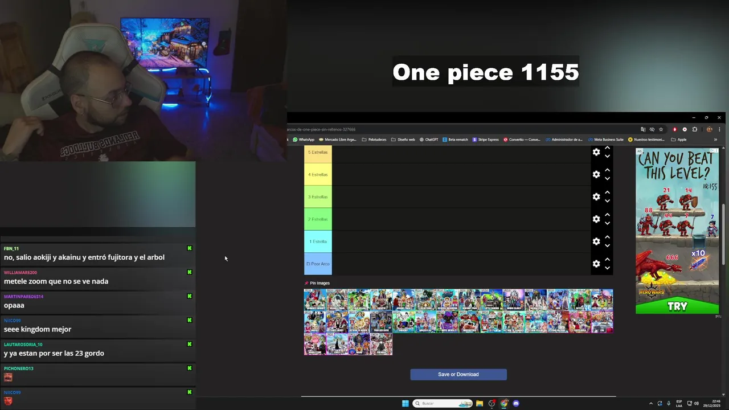Image resolution: width=729 pixels, height=410 pixels.
Task: Open the Beta rematch bookmark
Action: [x=455, y=140]
